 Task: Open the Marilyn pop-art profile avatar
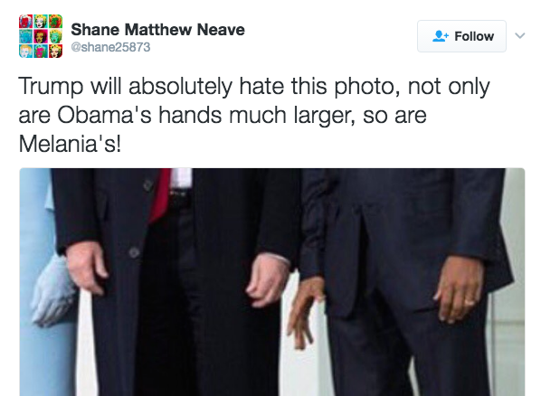pyautogui.click(x=41, y=36)
